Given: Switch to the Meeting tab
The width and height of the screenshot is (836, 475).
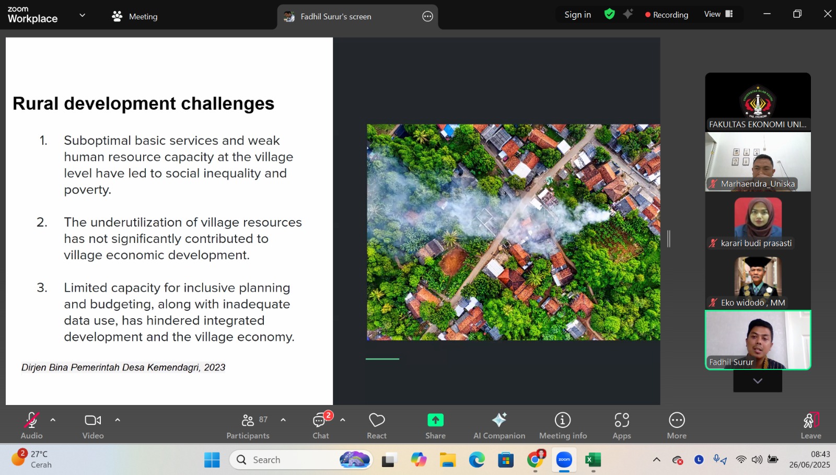Looking at the screenshot, I should pyautogui.click(x=135, y=17).
